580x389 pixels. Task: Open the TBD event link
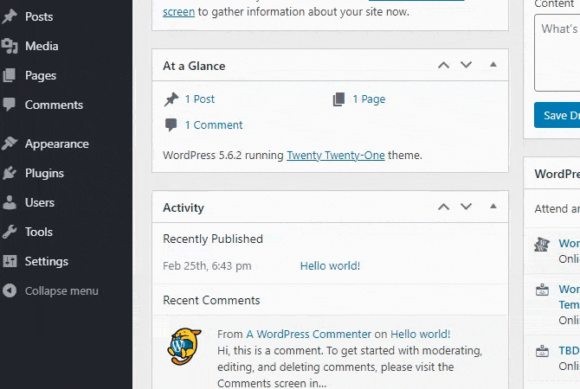[x=569, y=351]
